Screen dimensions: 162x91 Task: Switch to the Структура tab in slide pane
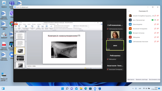click(22, 31)
